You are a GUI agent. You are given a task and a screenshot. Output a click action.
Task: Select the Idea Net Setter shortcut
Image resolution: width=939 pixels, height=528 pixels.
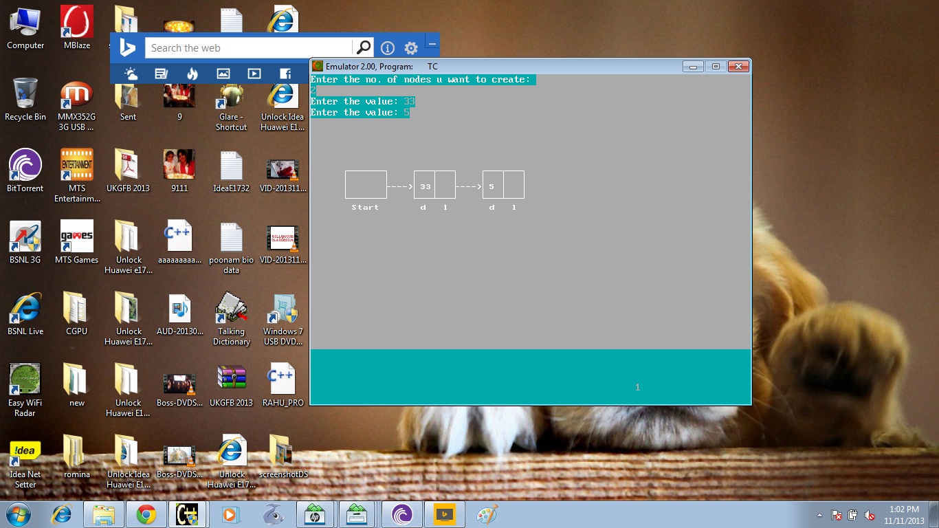[25, 462]
